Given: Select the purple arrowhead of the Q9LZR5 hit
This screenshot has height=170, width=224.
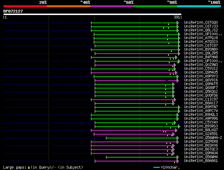Looking at the screenshot, I should [x=179, y=53].
